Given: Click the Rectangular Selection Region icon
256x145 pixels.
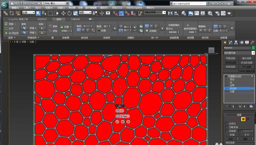Looking at the screenshot, I should (x=50, y=13).
